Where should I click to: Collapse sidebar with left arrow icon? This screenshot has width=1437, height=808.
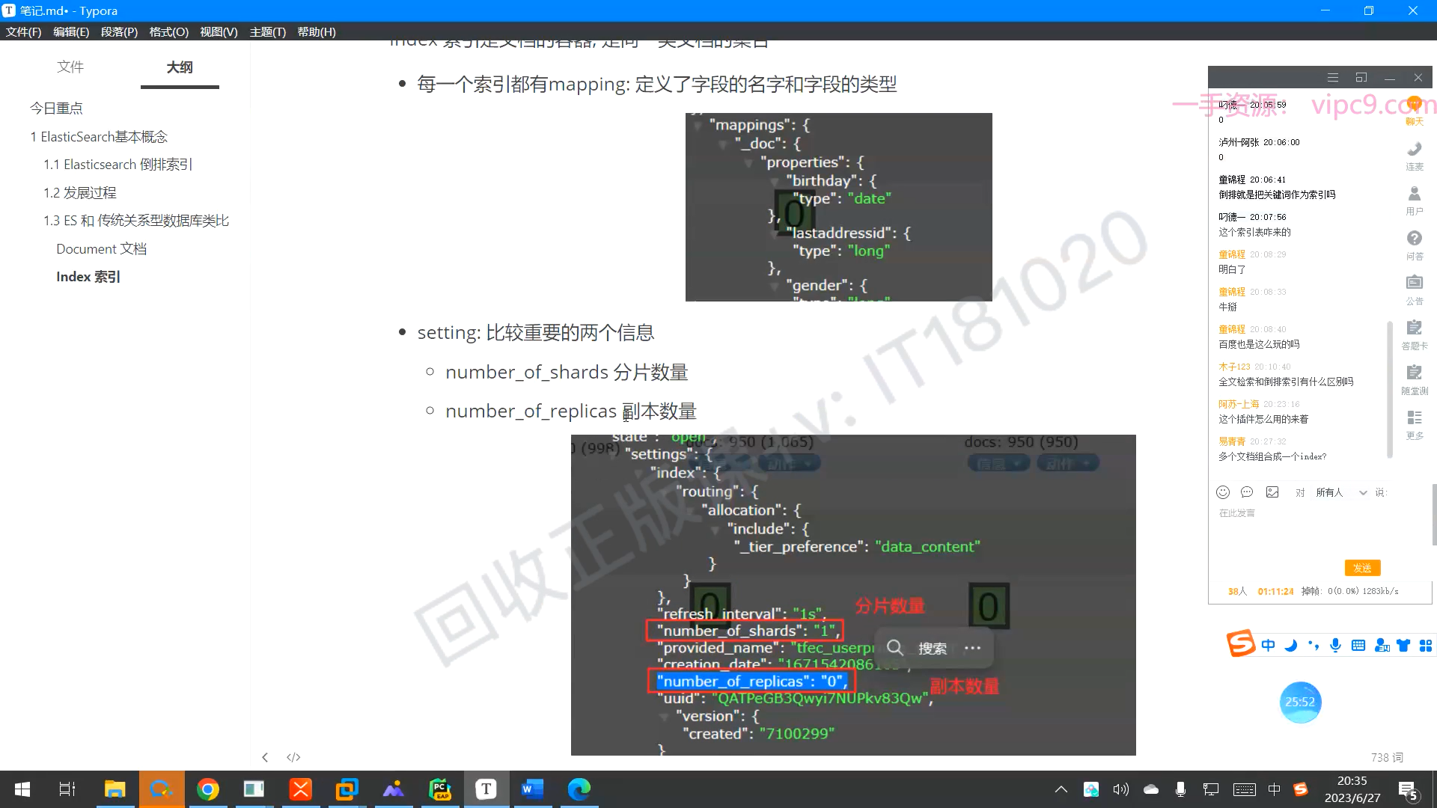265,757
